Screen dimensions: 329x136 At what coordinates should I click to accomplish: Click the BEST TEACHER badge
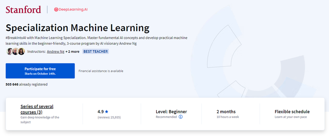pyautogui.click(x=96, y=52)
